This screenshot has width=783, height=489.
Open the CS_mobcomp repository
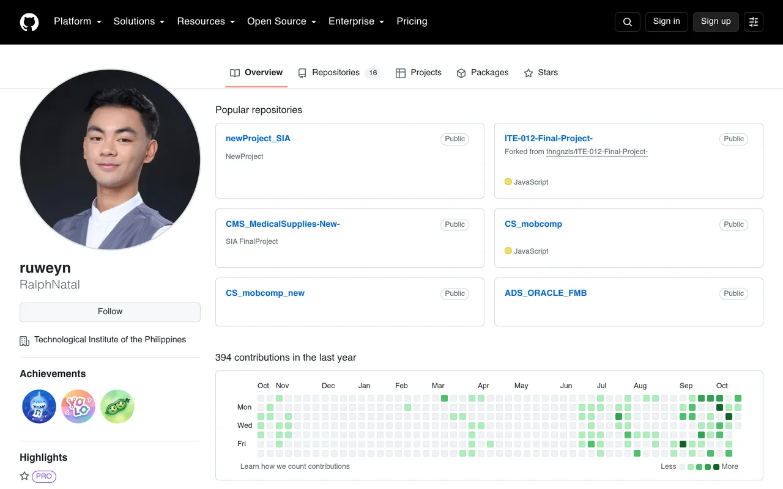point(533,224)
